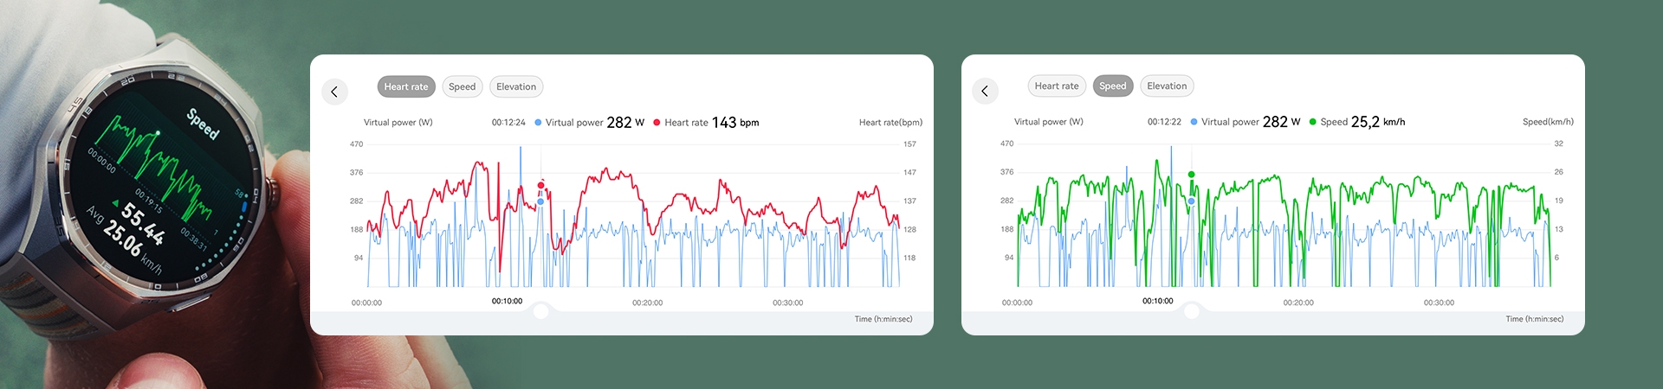
Task: Click the back arrow in the right chart panel
Action: [x=985, y=91]
